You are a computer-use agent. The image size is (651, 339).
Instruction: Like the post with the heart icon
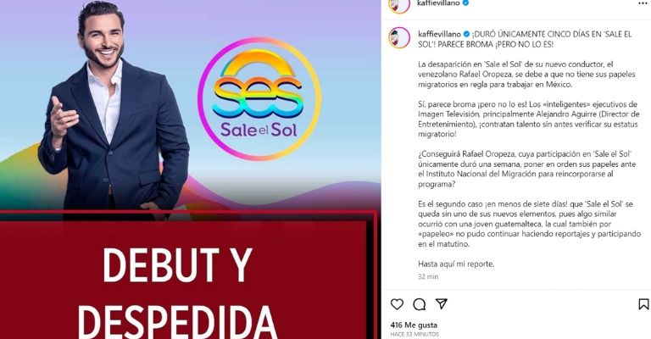[397, 304]
